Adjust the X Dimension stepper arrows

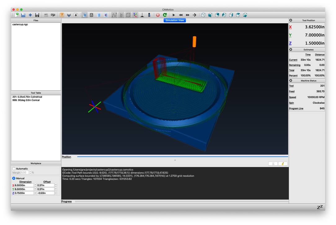coord(35,185)
